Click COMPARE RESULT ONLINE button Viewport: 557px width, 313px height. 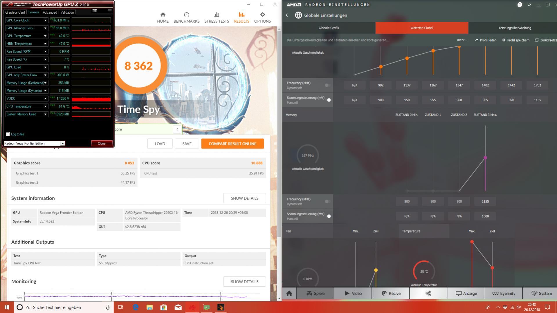click(232, 144)
